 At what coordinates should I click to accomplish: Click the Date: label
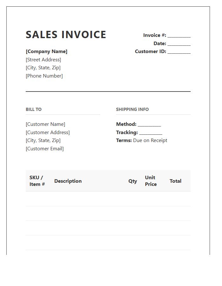(160, 44)
